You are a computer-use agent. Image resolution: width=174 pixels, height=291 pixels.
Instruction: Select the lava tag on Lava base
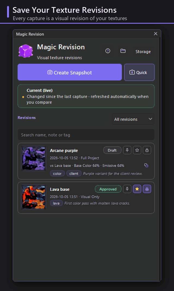click(56, 203)
